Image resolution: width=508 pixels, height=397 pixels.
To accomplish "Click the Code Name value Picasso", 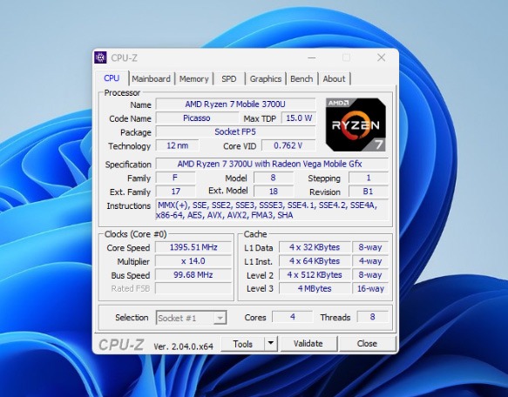I will (197, 118).
